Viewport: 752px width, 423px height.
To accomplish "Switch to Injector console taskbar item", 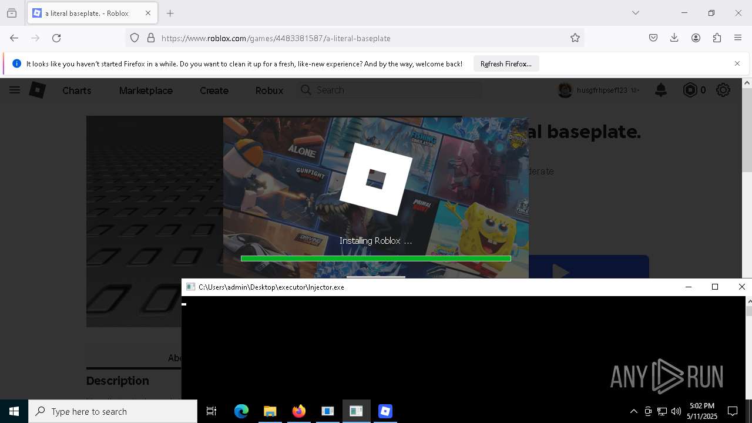I will point(356,411).
